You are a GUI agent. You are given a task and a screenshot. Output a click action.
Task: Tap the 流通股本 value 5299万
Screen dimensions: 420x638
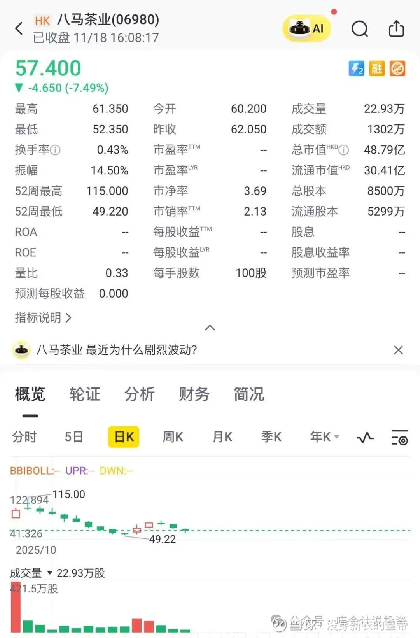[x=386, y=212]
